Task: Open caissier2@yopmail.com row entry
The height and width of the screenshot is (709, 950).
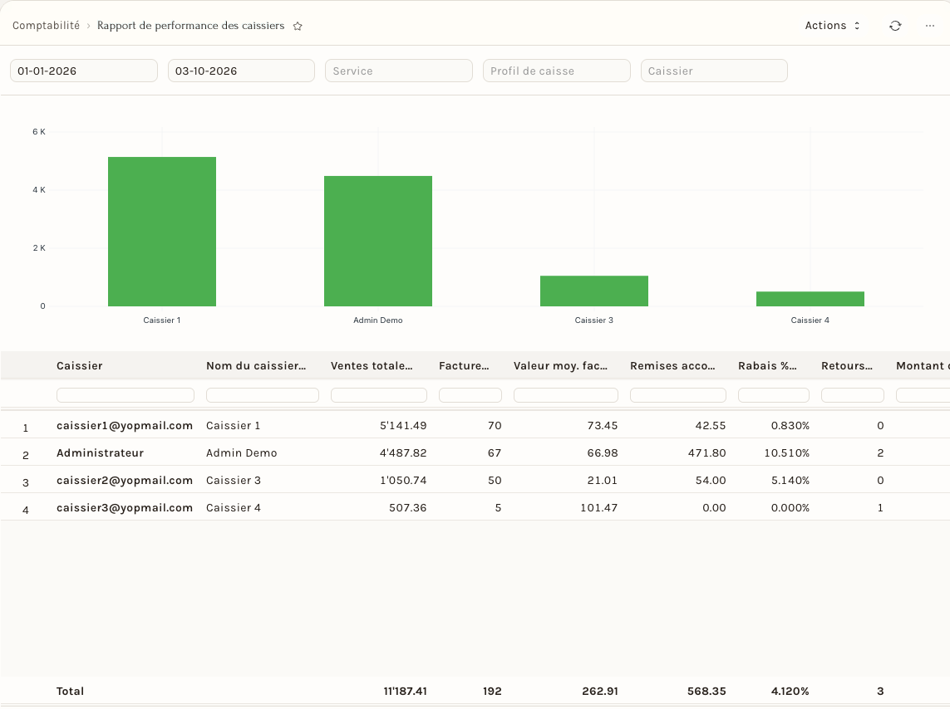Action: coord(125,481)
